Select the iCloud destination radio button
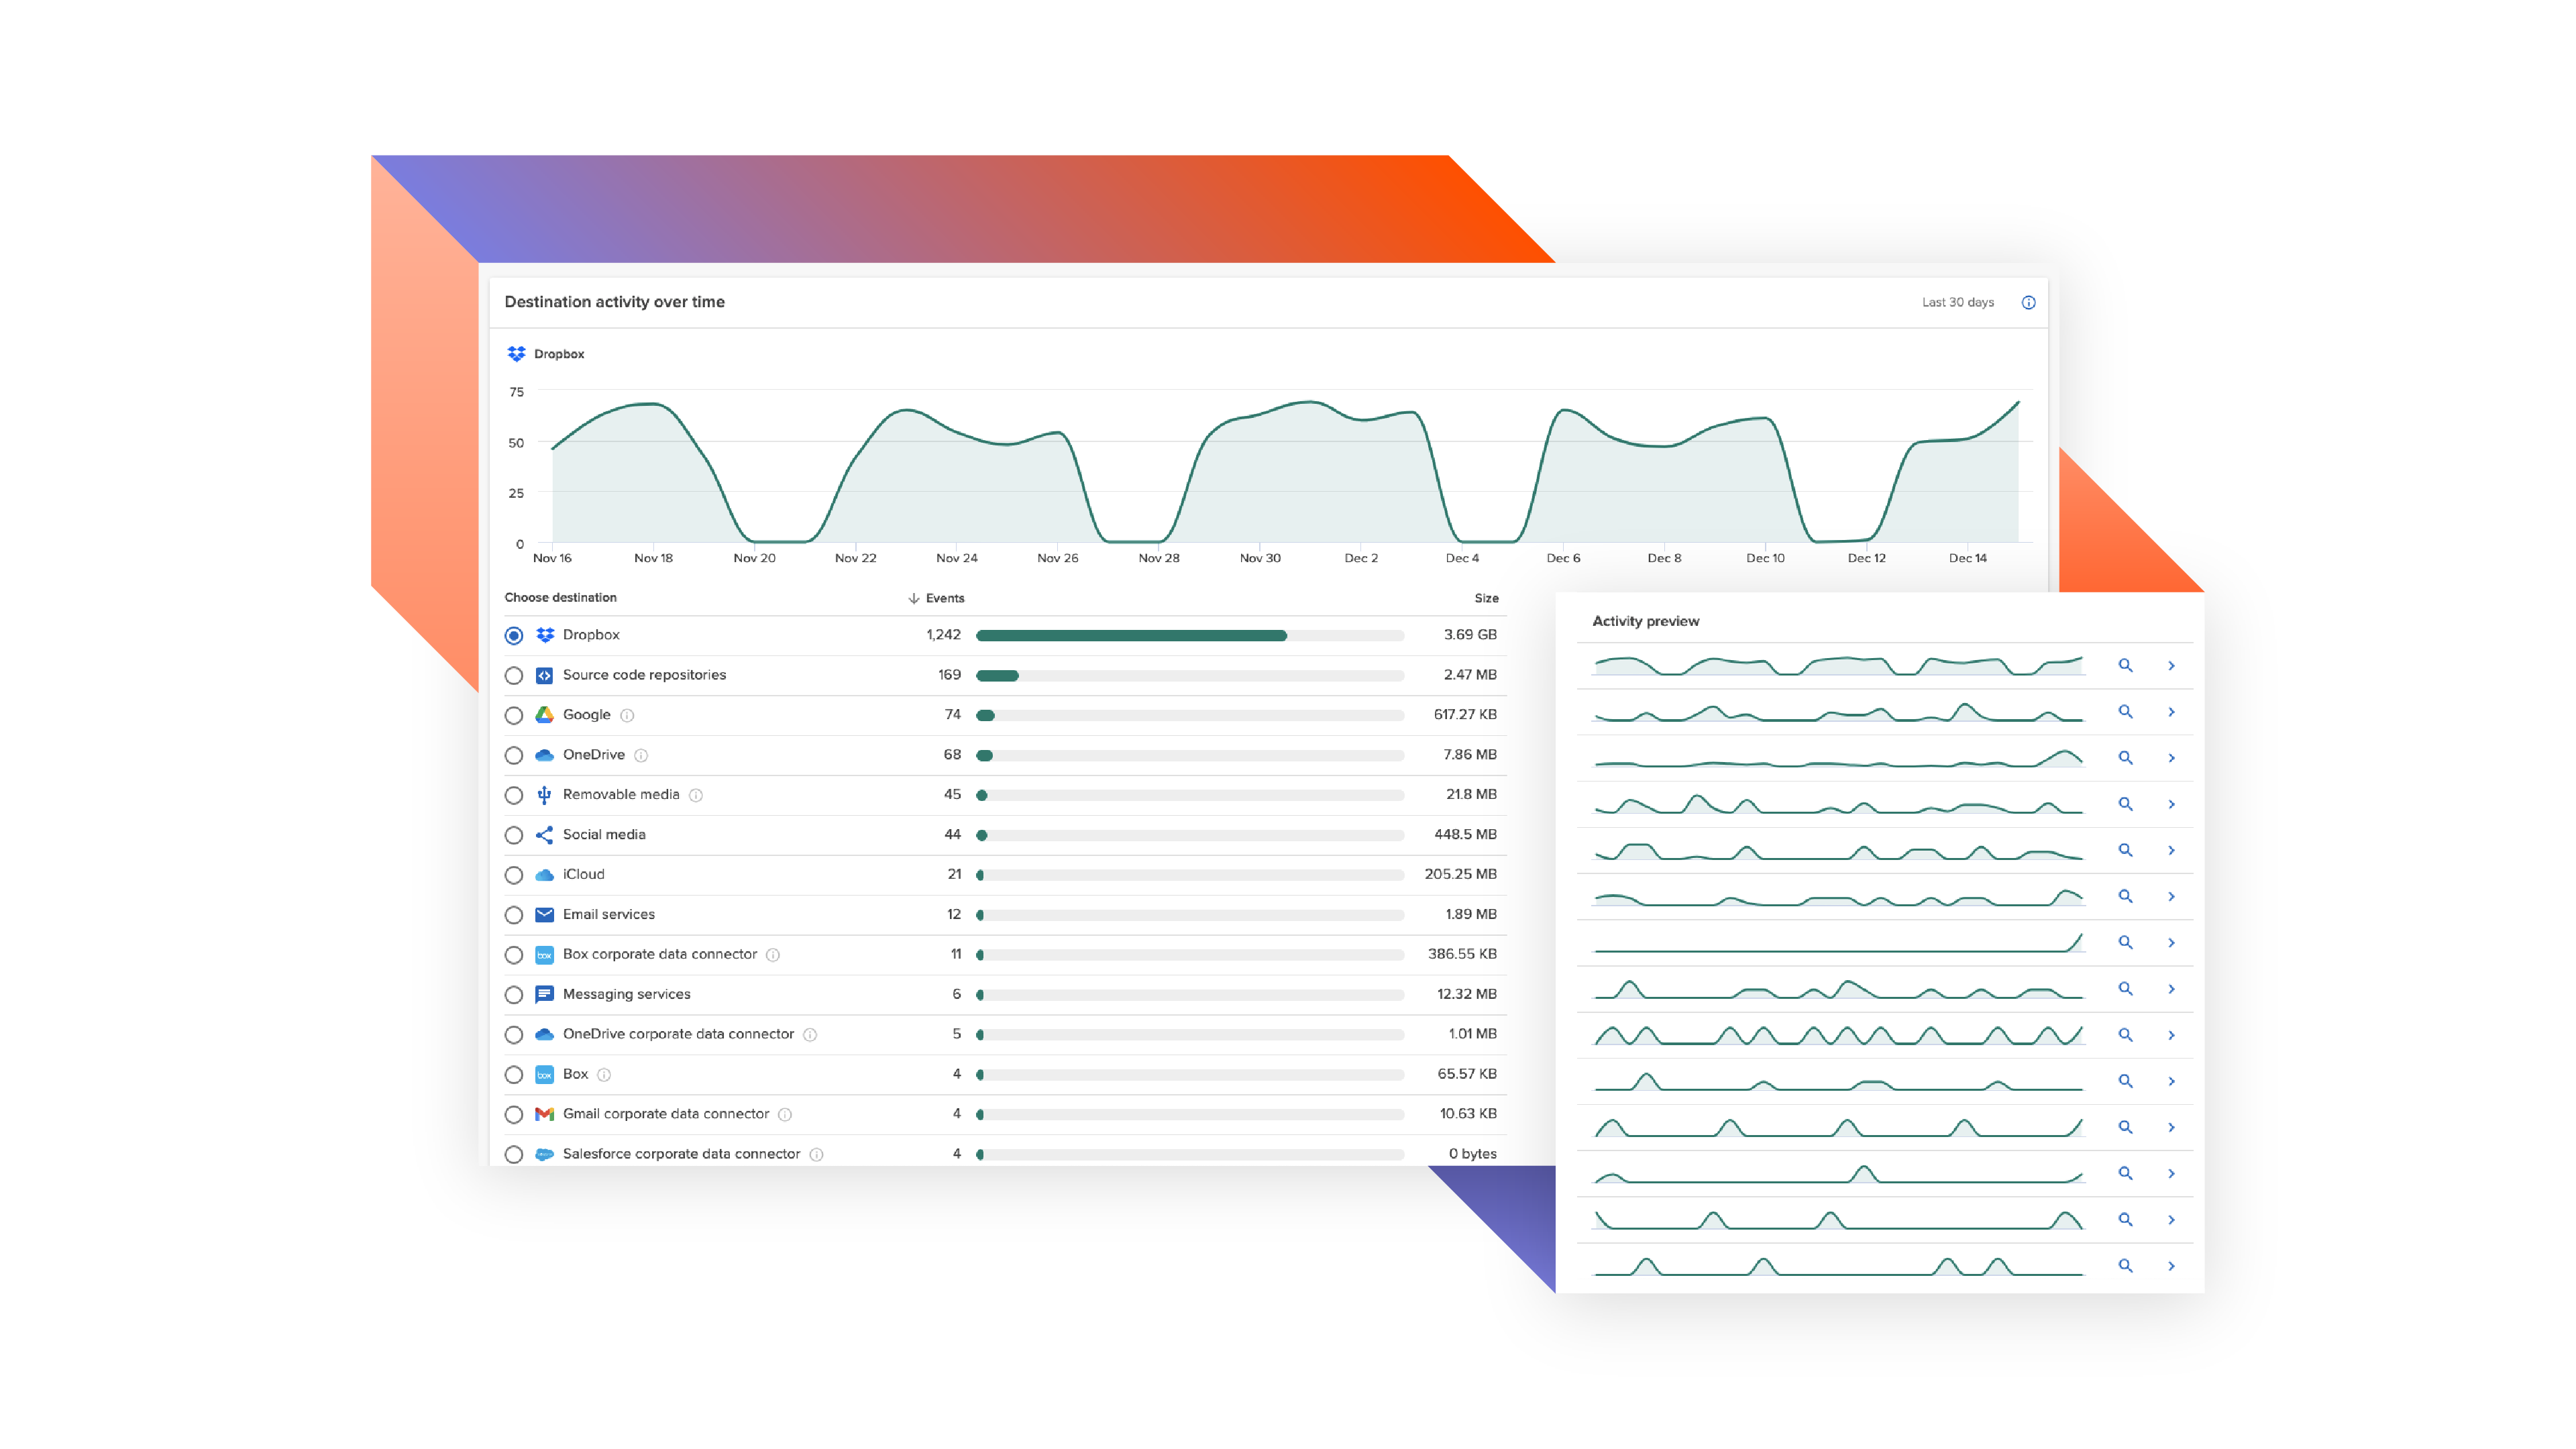Viewport: 2576px width, 1449px height. tap(514, 875)
